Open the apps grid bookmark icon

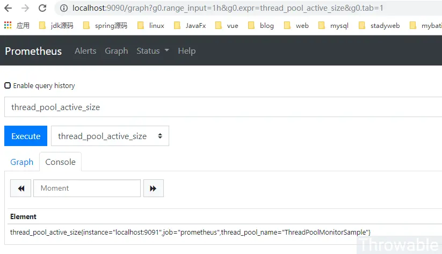(x=8, y=25)
